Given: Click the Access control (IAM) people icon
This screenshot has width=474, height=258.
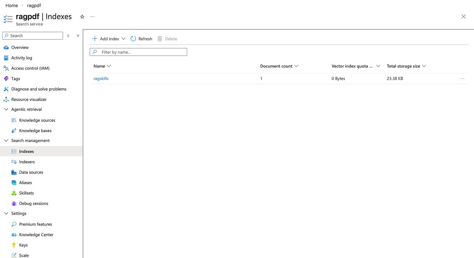Looking at the screenshot, I should coord(6,68).
